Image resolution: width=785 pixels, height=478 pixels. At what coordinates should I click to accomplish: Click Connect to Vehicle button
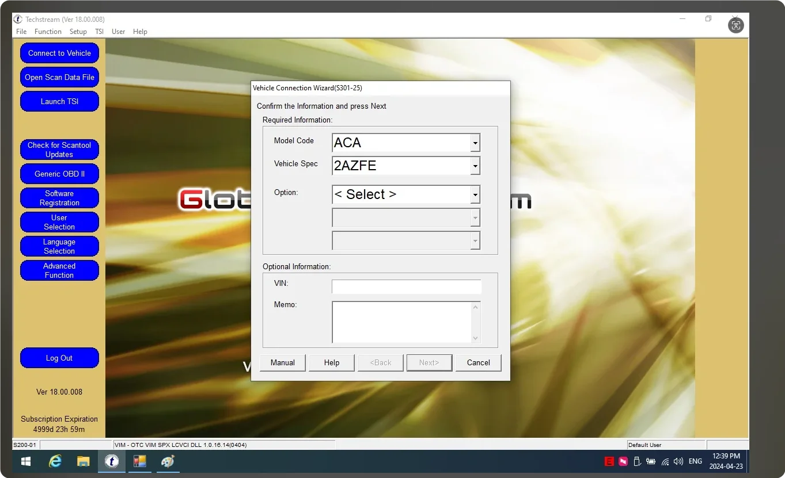pyautogui.click(x=59, y=53)
